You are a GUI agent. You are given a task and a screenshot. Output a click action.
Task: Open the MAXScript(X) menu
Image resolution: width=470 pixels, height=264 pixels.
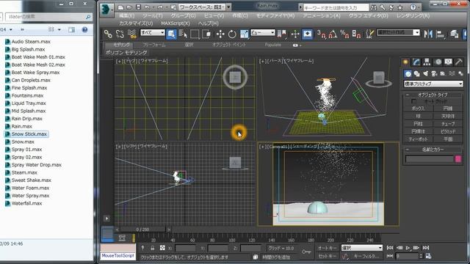click(x=176, y=23)
